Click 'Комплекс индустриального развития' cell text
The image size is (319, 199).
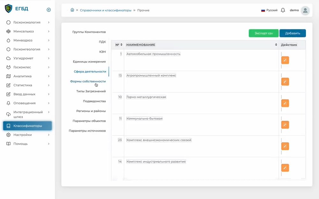(156, 162)
